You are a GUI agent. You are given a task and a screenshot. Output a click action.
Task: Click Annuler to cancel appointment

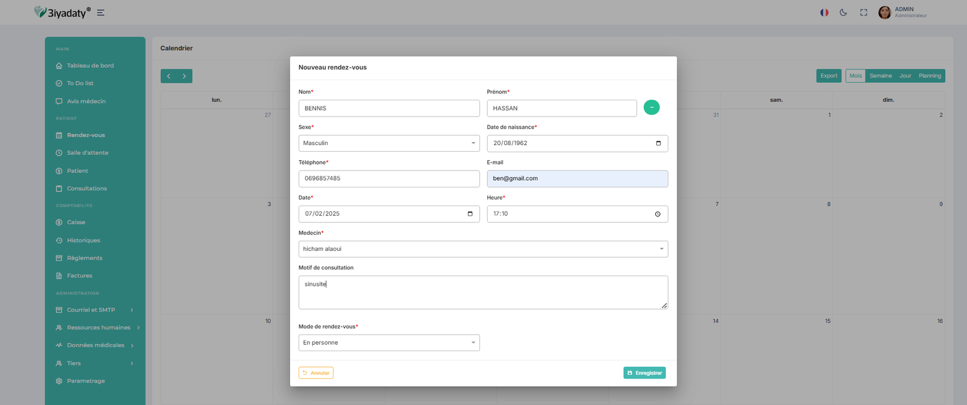[316, 373]
